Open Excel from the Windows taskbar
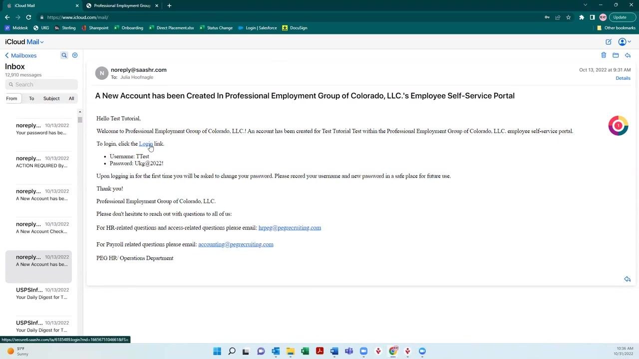 click(x=305, y=351)
